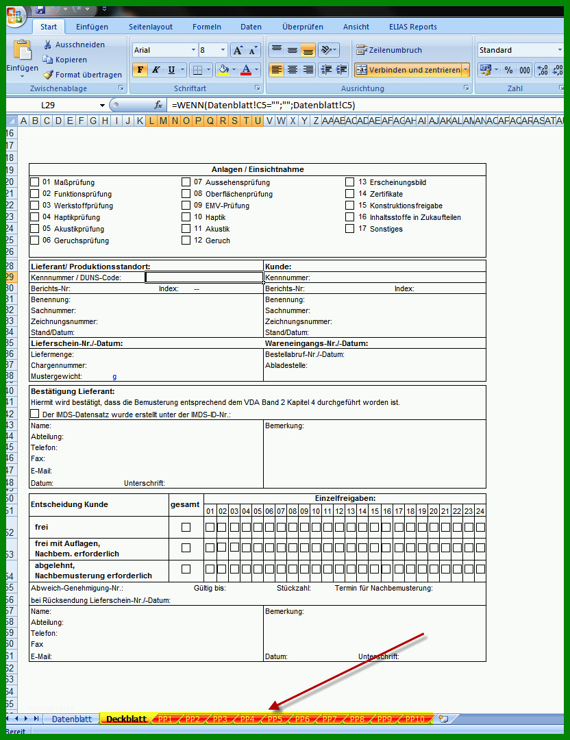
Task: Paste using the Einfügen clipboard icon
Action: click(22, 50)
